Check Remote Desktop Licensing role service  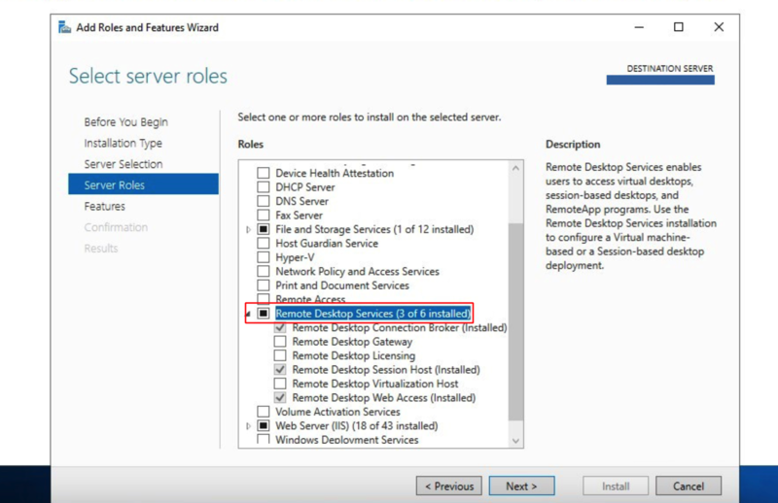[280, 355]
